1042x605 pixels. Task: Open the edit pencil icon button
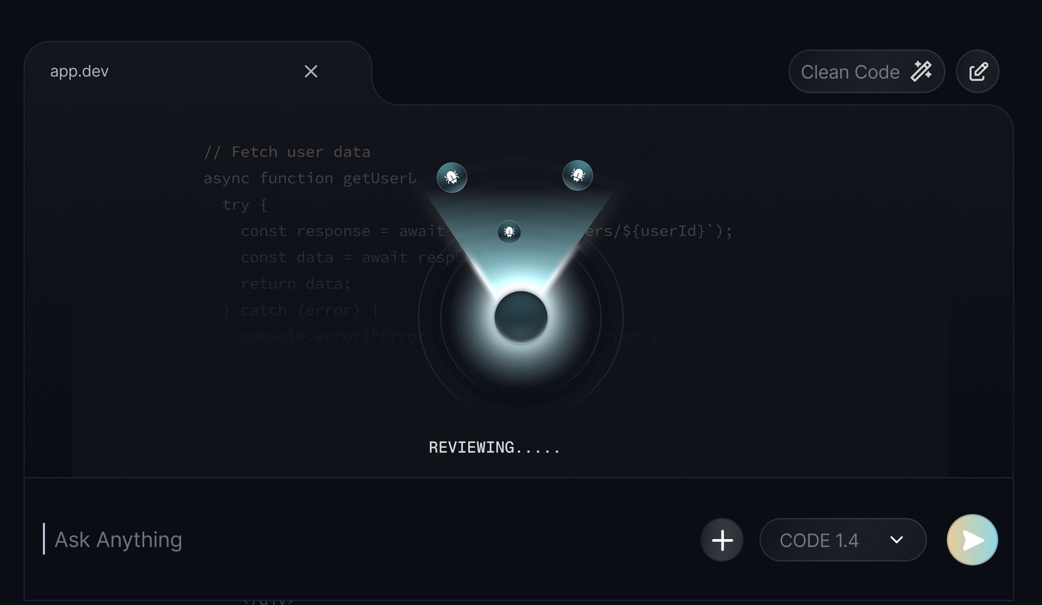pos(978,72)
